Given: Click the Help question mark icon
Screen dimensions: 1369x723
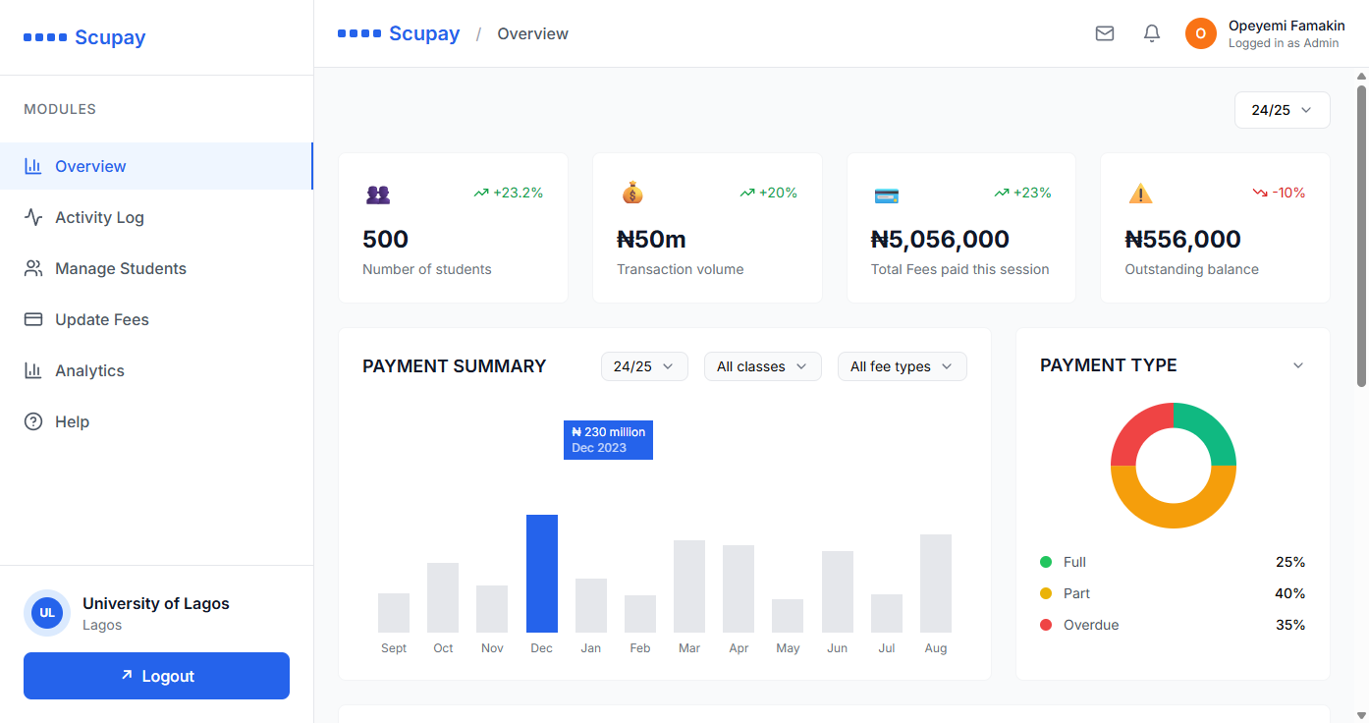Looking at the screenshot, I should tap(30, 421).
